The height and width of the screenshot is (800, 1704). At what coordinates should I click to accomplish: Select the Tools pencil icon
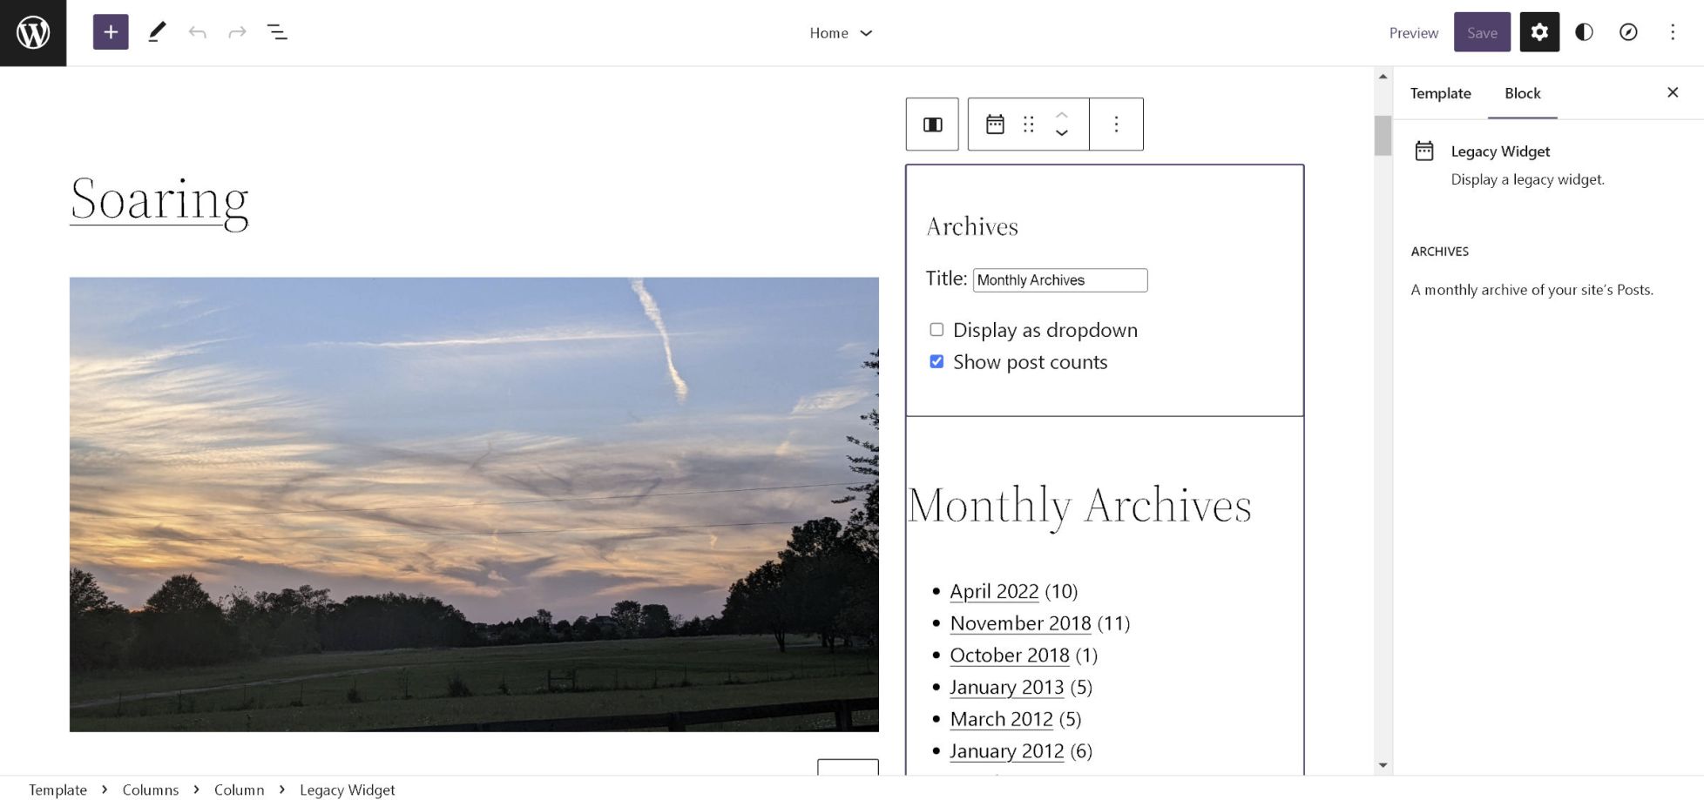(x=157, y=32)
